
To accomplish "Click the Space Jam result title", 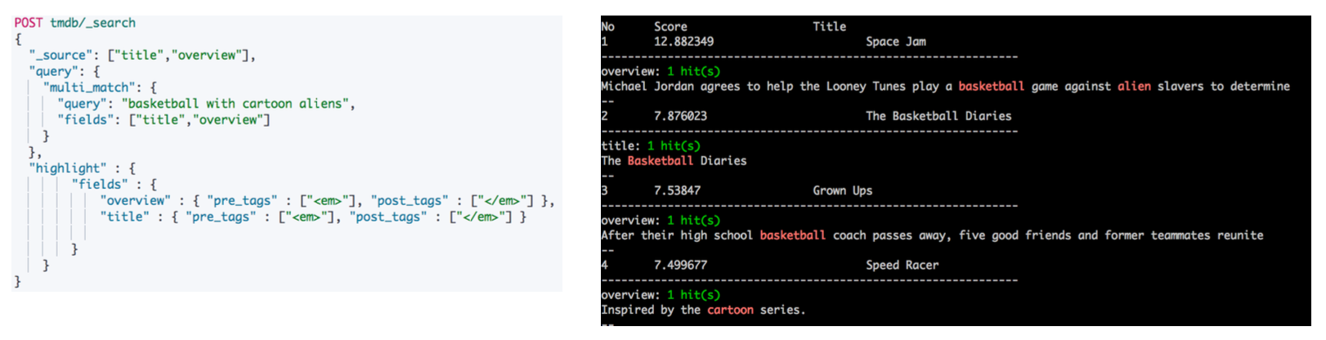I will (x=895, y=42).
